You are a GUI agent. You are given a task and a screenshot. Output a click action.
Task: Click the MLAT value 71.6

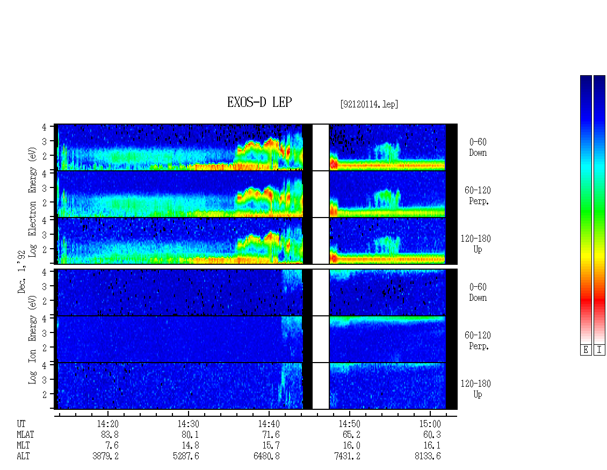pyautogui.click(x=271, y=435)
